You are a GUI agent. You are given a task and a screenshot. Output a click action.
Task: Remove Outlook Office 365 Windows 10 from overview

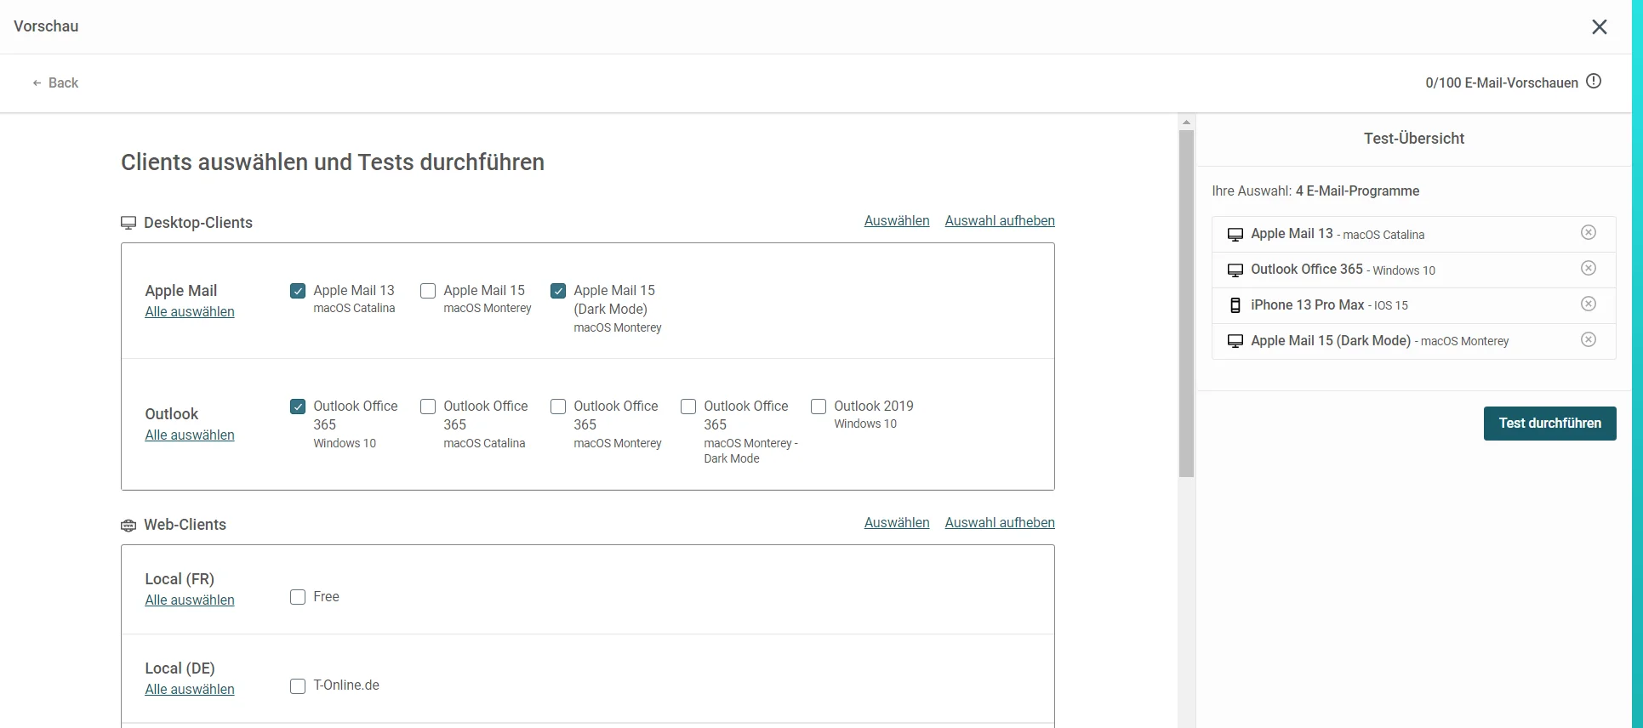(x=1588, y=269)
